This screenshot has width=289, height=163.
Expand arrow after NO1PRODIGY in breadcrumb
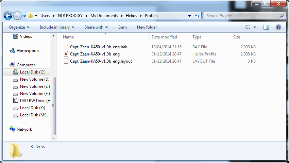86,16
